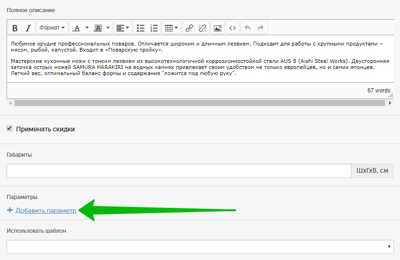This screenshot has height=260, width=400.
Task: Redo the last undone edit
Action: (x=260, y=28)
